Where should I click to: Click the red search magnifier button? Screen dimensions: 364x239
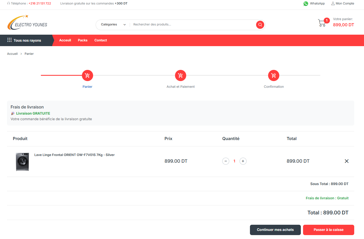(260, 25)
